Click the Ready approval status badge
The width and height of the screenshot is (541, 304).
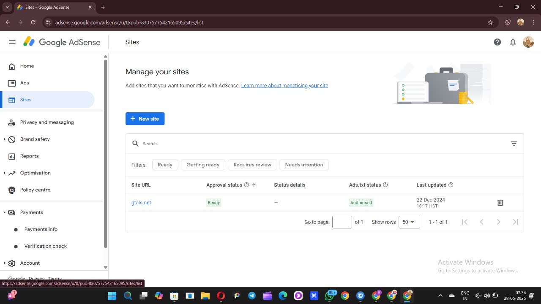[x=214, y=203]
